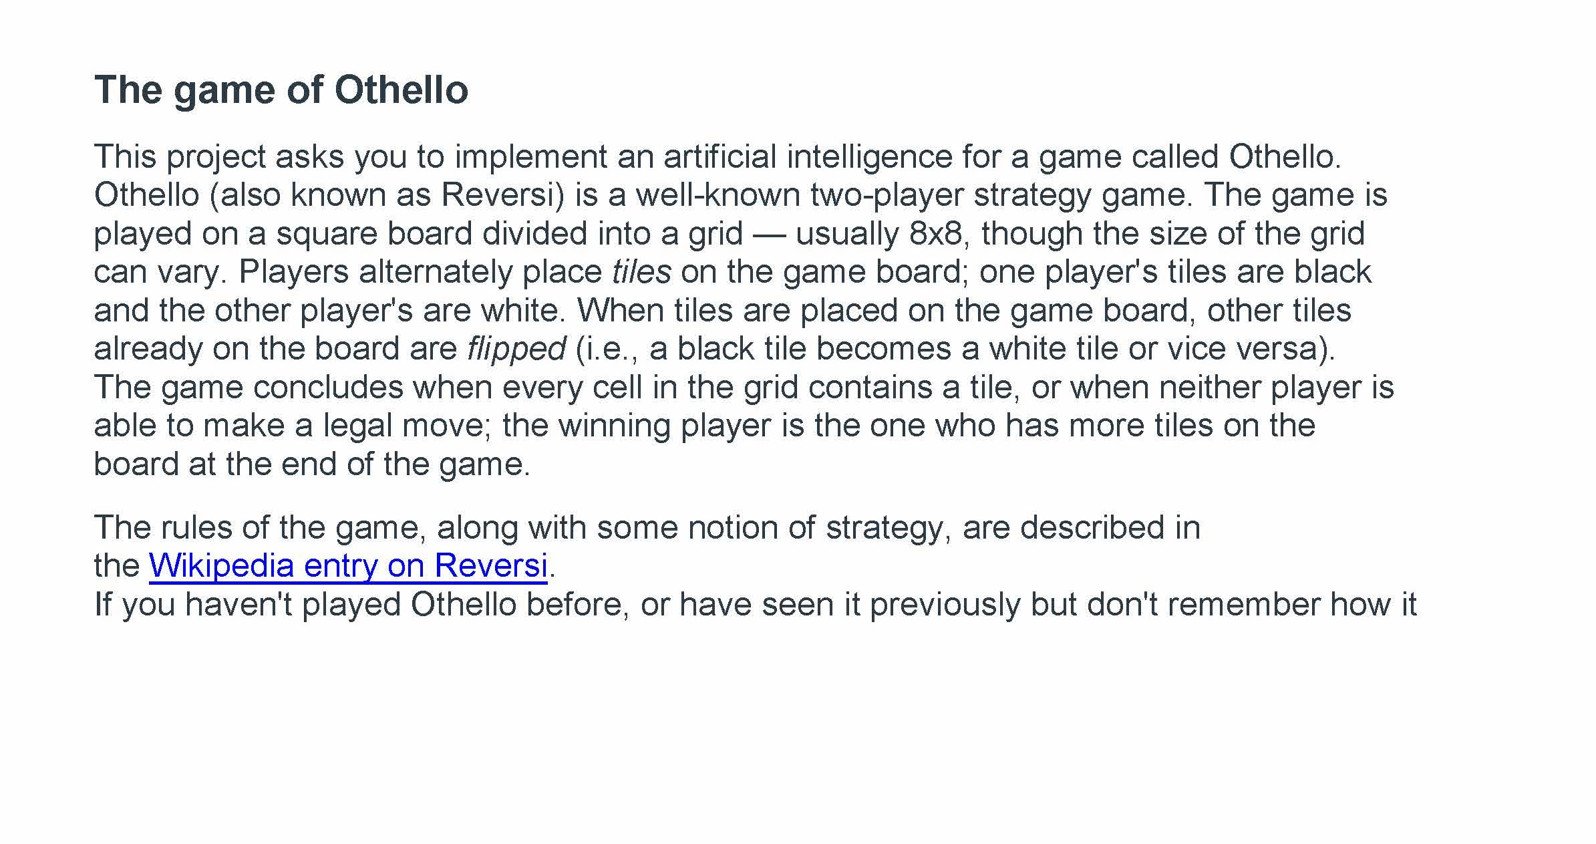Open the Wikipedia entry on Reversi link

pos(347,565)
